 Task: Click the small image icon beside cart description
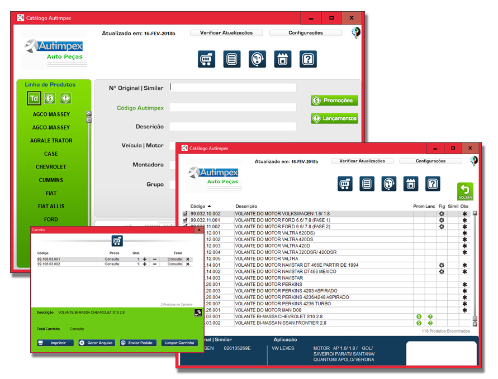tap(198, 313)
